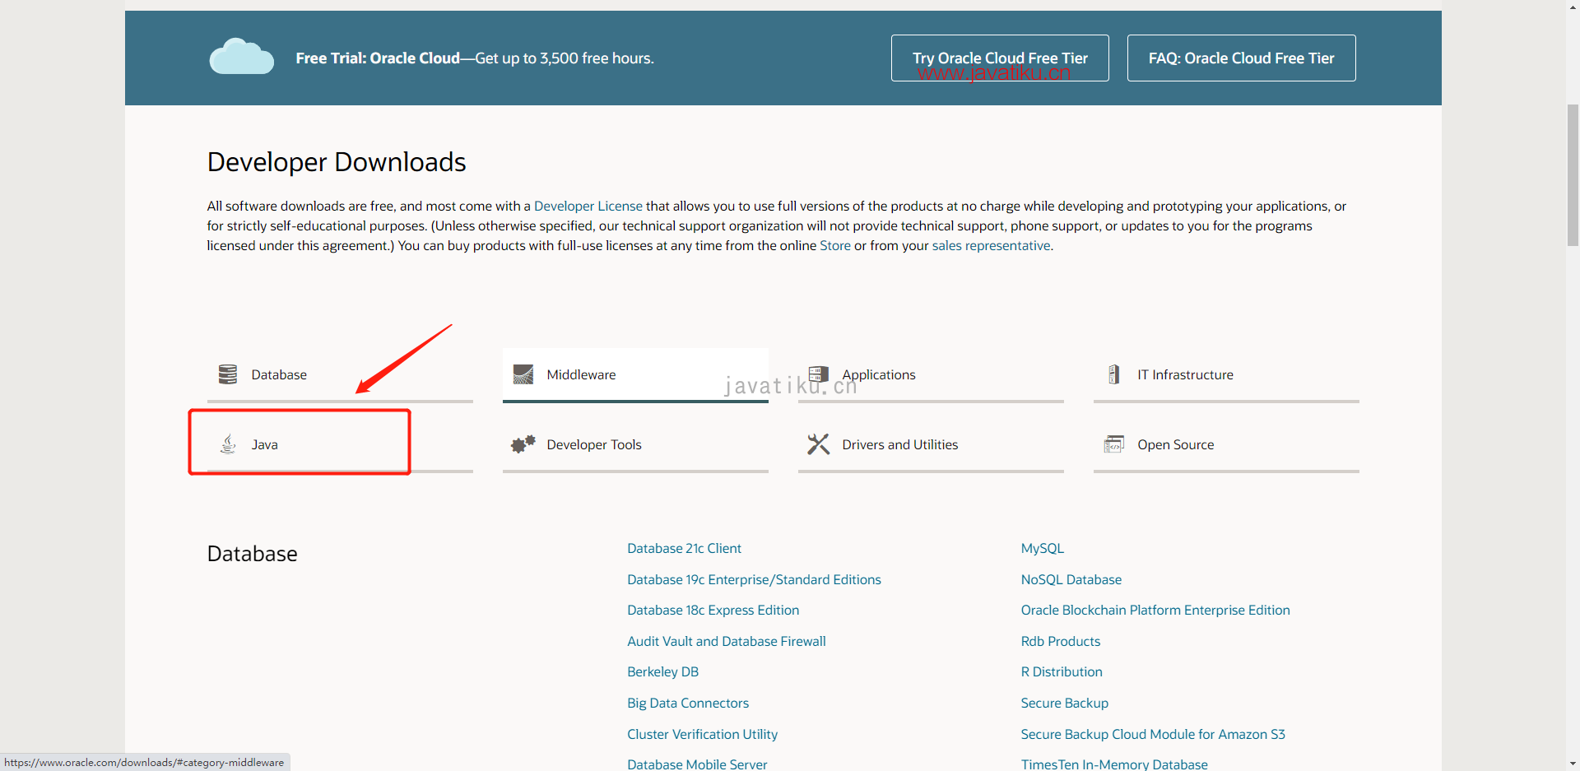Open Berkeley DB download link

662,671
